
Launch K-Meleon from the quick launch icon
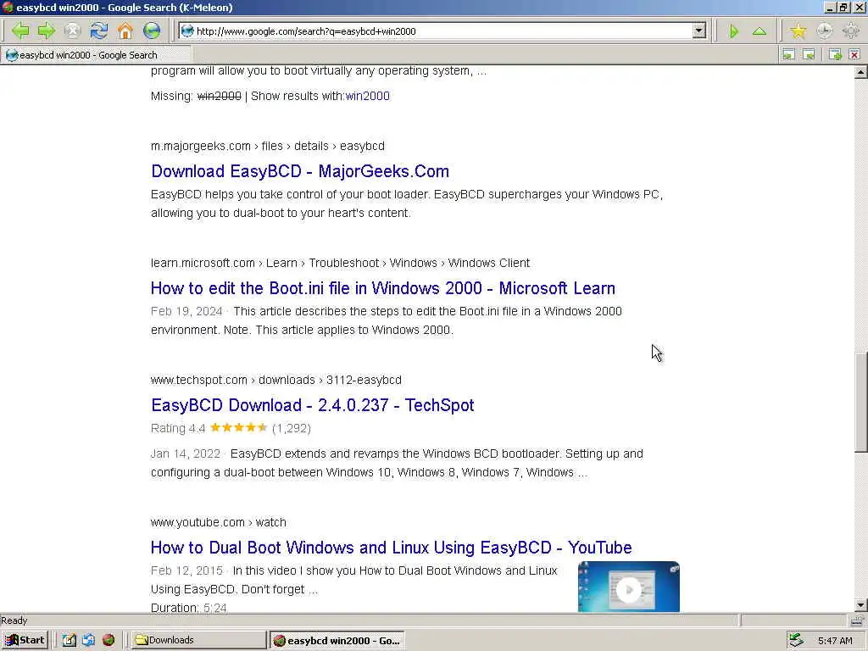tap(108, 641)
